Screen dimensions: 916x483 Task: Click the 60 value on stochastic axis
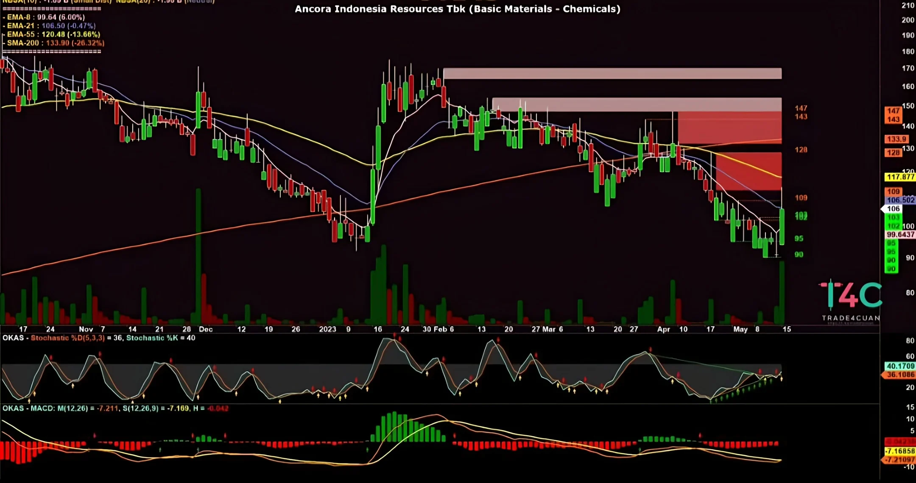910,356
